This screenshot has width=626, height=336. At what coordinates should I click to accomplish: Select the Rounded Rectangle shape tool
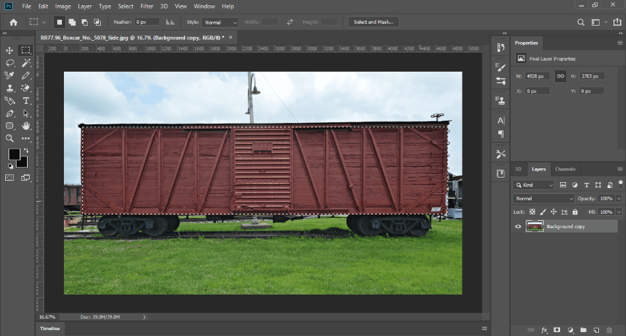[10, 126]
